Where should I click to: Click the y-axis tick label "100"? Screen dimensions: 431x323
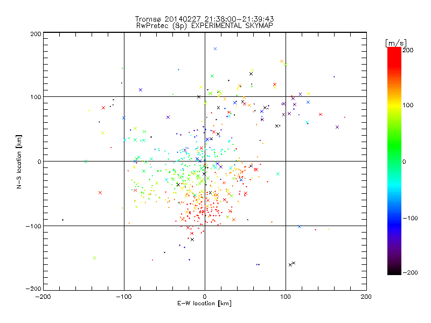click(x=36, y=97)
